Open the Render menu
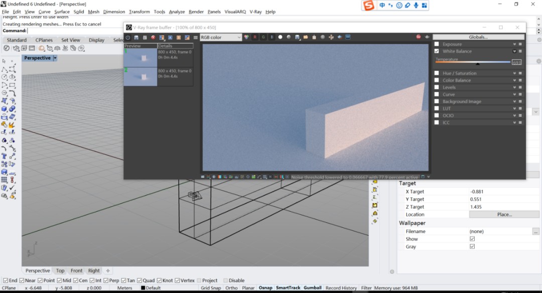 click(196, 12)
